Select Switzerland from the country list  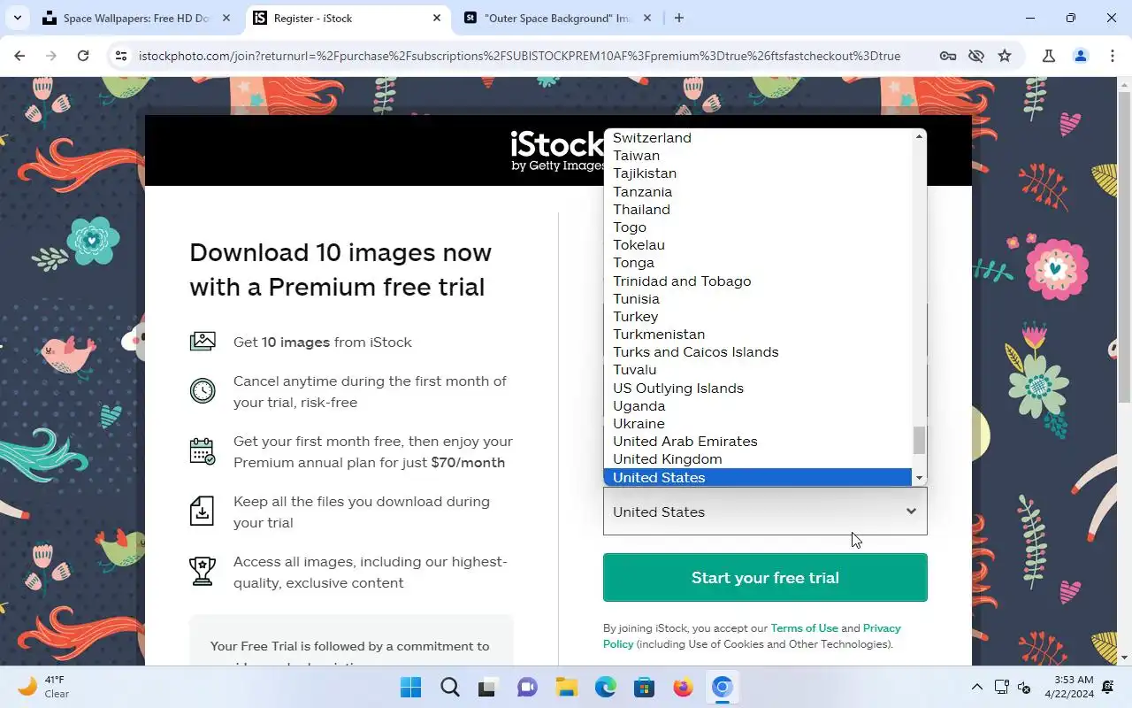coord(758,138)
